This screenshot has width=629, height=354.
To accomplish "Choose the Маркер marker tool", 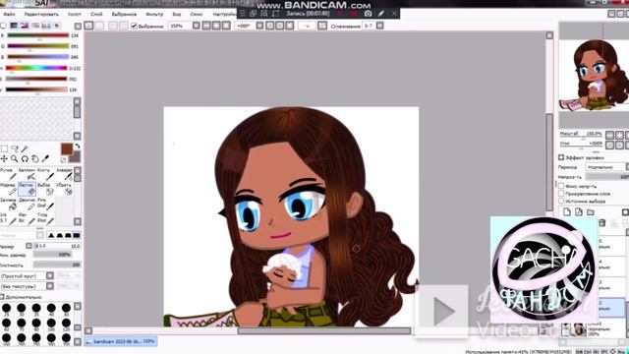I will pos(9,189).
